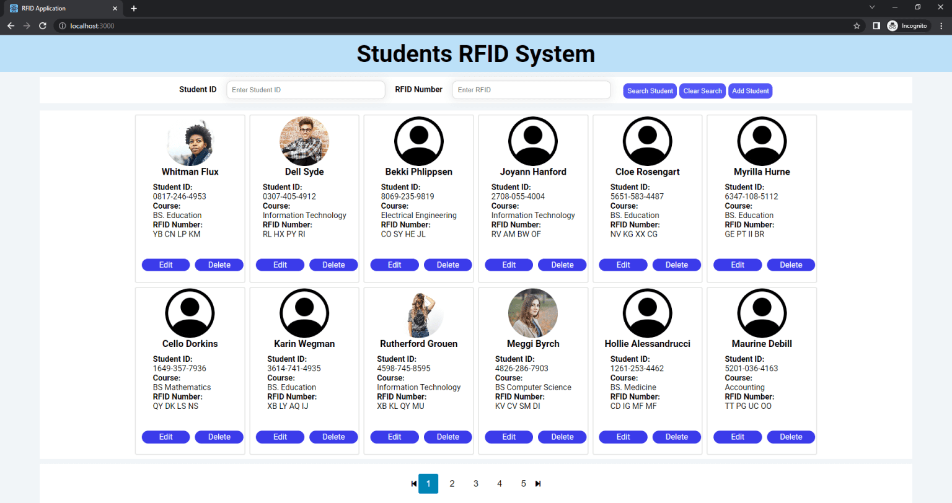Bookmark this page with the star icon
Image resolution: width=952 pixels, height=503 pixels.
[857, 25]
